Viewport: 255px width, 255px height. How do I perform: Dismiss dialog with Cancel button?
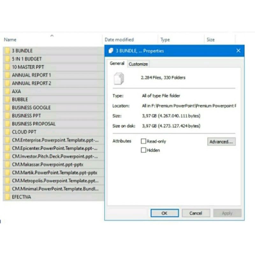coord(196,213)
